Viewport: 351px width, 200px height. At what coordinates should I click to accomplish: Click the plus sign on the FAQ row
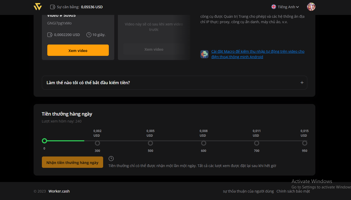pos(302,83)
